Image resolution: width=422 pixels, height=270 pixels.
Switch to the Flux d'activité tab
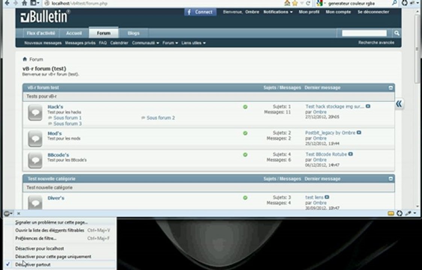tap(41, 33)
